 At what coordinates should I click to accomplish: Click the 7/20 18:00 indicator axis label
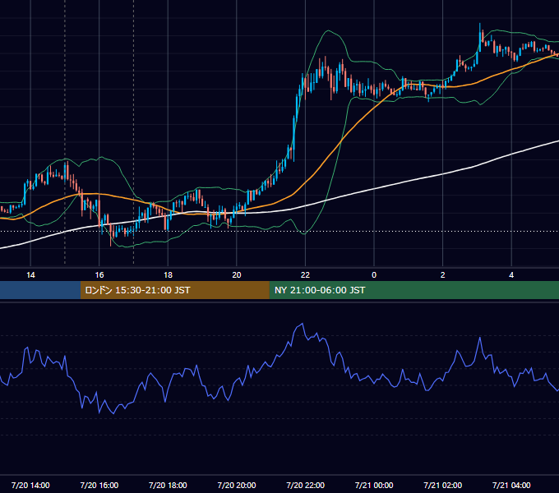click(168, 485)
